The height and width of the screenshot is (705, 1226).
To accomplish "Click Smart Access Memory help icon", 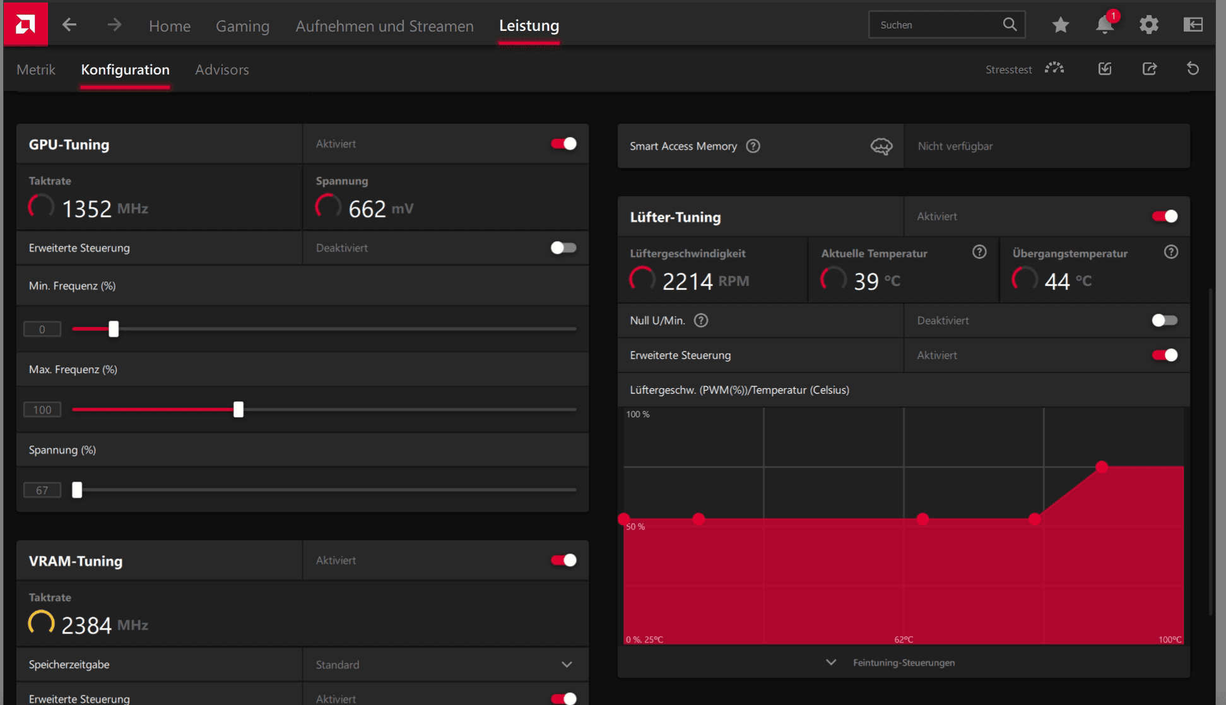I will pyautogui.click(x=753, y=146).
